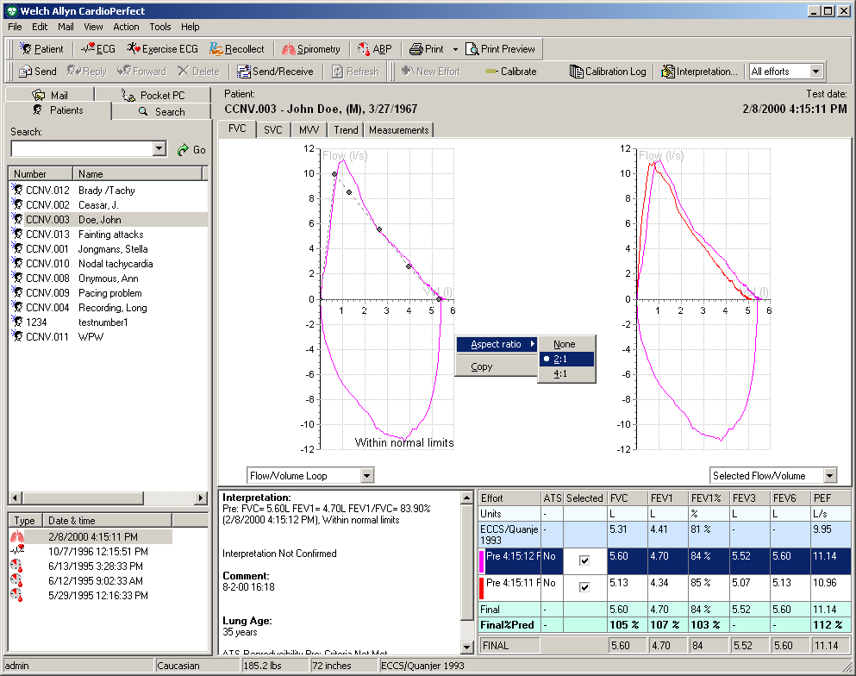856x676 pixels.
Task: Open the Mail panel tab
Action: point(50,95)
